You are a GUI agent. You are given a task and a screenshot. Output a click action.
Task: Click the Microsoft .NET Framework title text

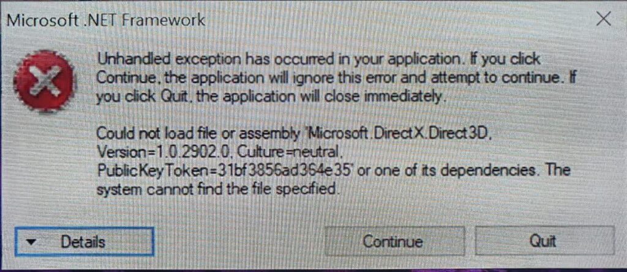(x=106, y=20)
